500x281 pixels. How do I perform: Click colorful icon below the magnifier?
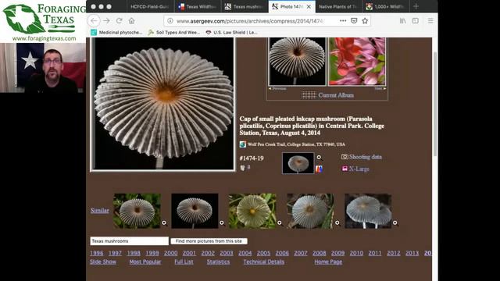[319, 169]
